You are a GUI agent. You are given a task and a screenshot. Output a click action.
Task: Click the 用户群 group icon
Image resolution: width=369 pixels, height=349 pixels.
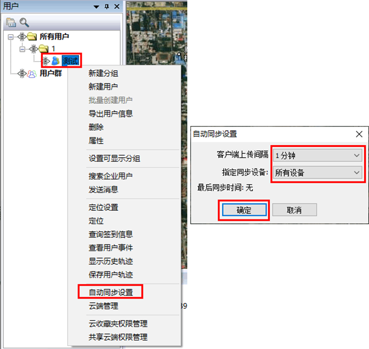[x=32, y=74]
